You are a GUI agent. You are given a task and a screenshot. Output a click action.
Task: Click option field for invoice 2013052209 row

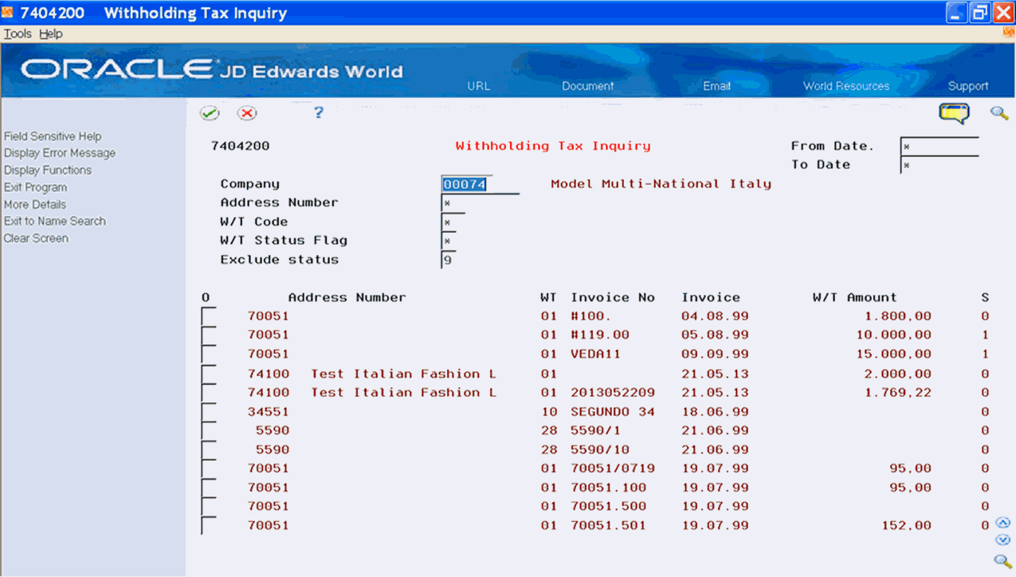click(x=209, y=393)
